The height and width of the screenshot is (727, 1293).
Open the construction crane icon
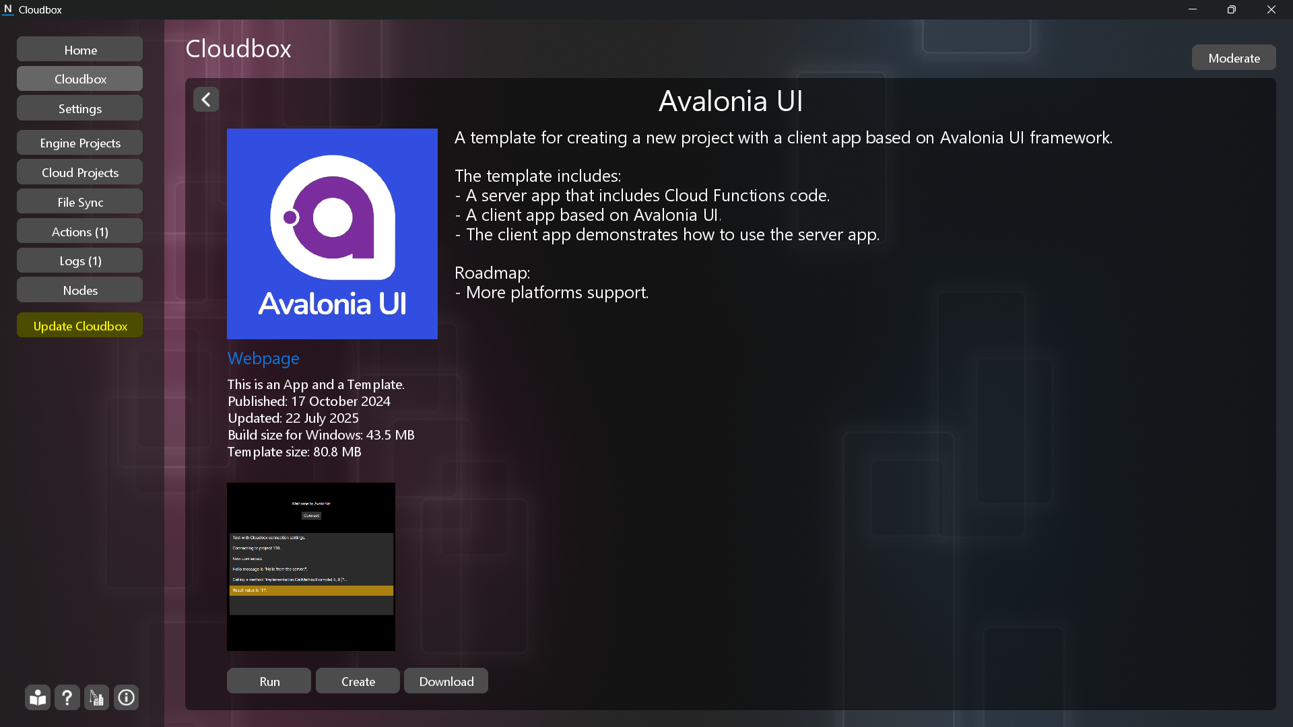coord(97,697)
